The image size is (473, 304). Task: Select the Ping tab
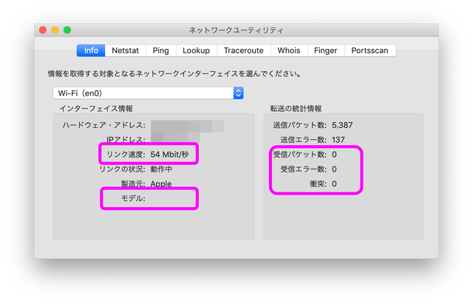[x=161, y=50]
